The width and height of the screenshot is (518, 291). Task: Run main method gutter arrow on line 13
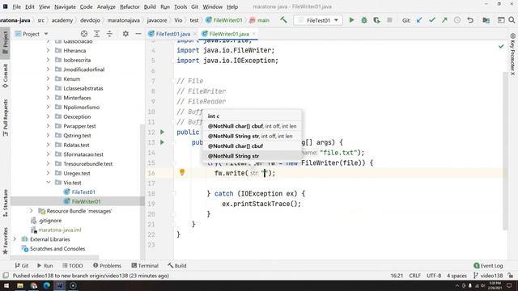click(x=162, y=142)
